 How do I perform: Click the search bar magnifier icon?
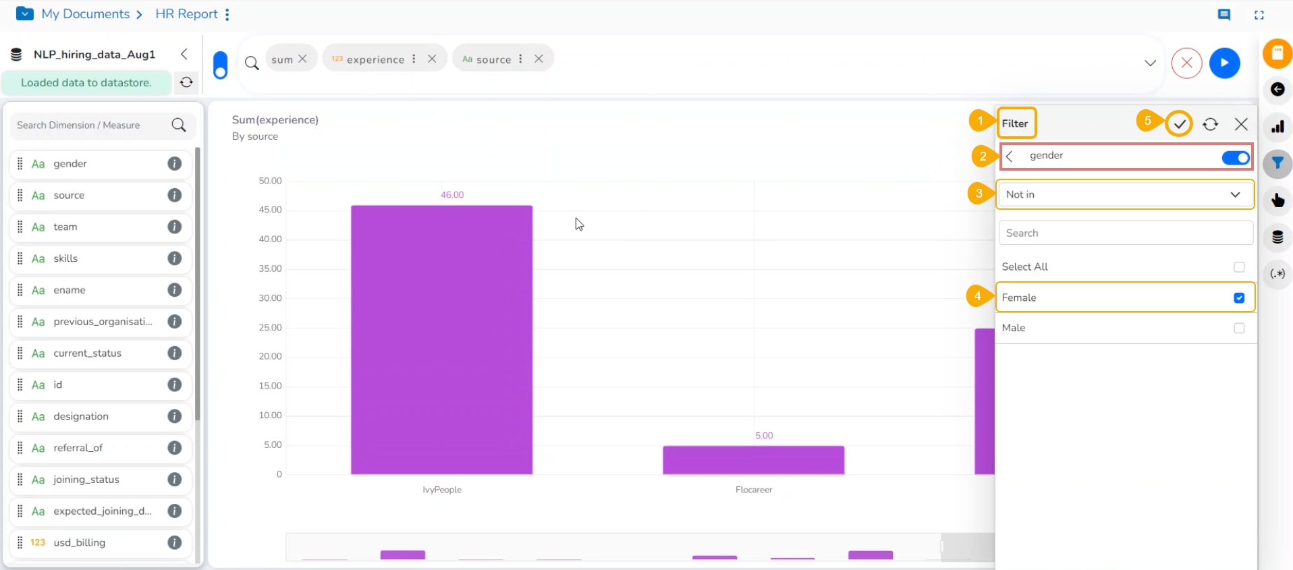click(x=252, y=63)
